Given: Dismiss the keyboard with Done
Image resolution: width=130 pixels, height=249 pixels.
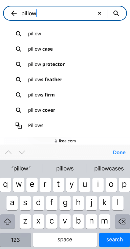Looking at the screenshot, I should click(x=119, y=153).
